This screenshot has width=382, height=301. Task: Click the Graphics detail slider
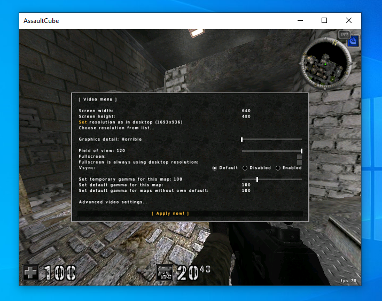(271, 139)
